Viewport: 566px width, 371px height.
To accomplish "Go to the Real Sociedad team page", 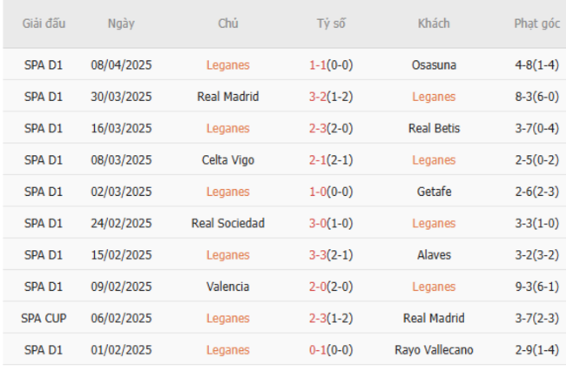I will pyautogui.click(x=228, y=223).
